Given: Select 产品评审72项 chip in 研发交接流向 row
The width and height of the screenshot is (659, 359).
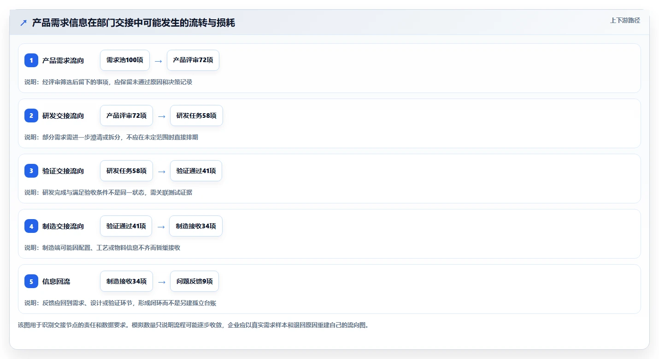Looking at the screenshot, I should (126, 116).
